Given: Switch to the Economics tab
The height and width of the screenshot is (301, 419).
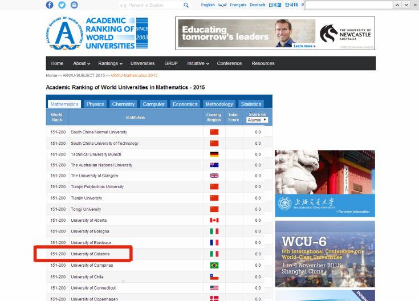Looking at the screenshot, I should [x=185, y=104].
